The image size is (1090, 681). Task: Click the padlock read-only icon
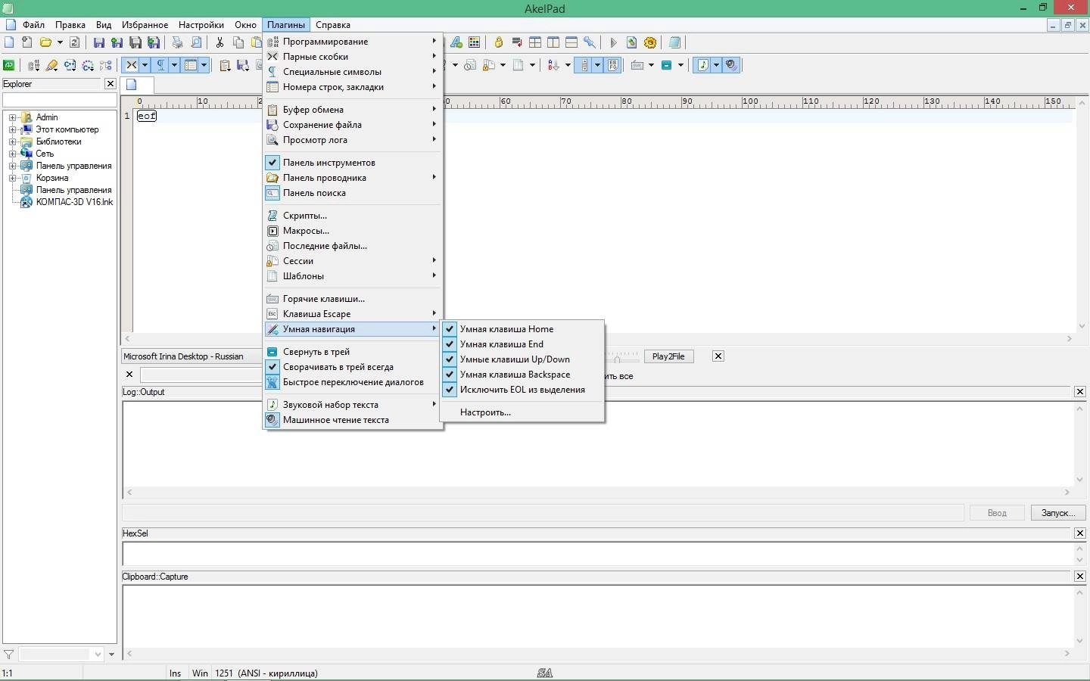coord(499,42)
